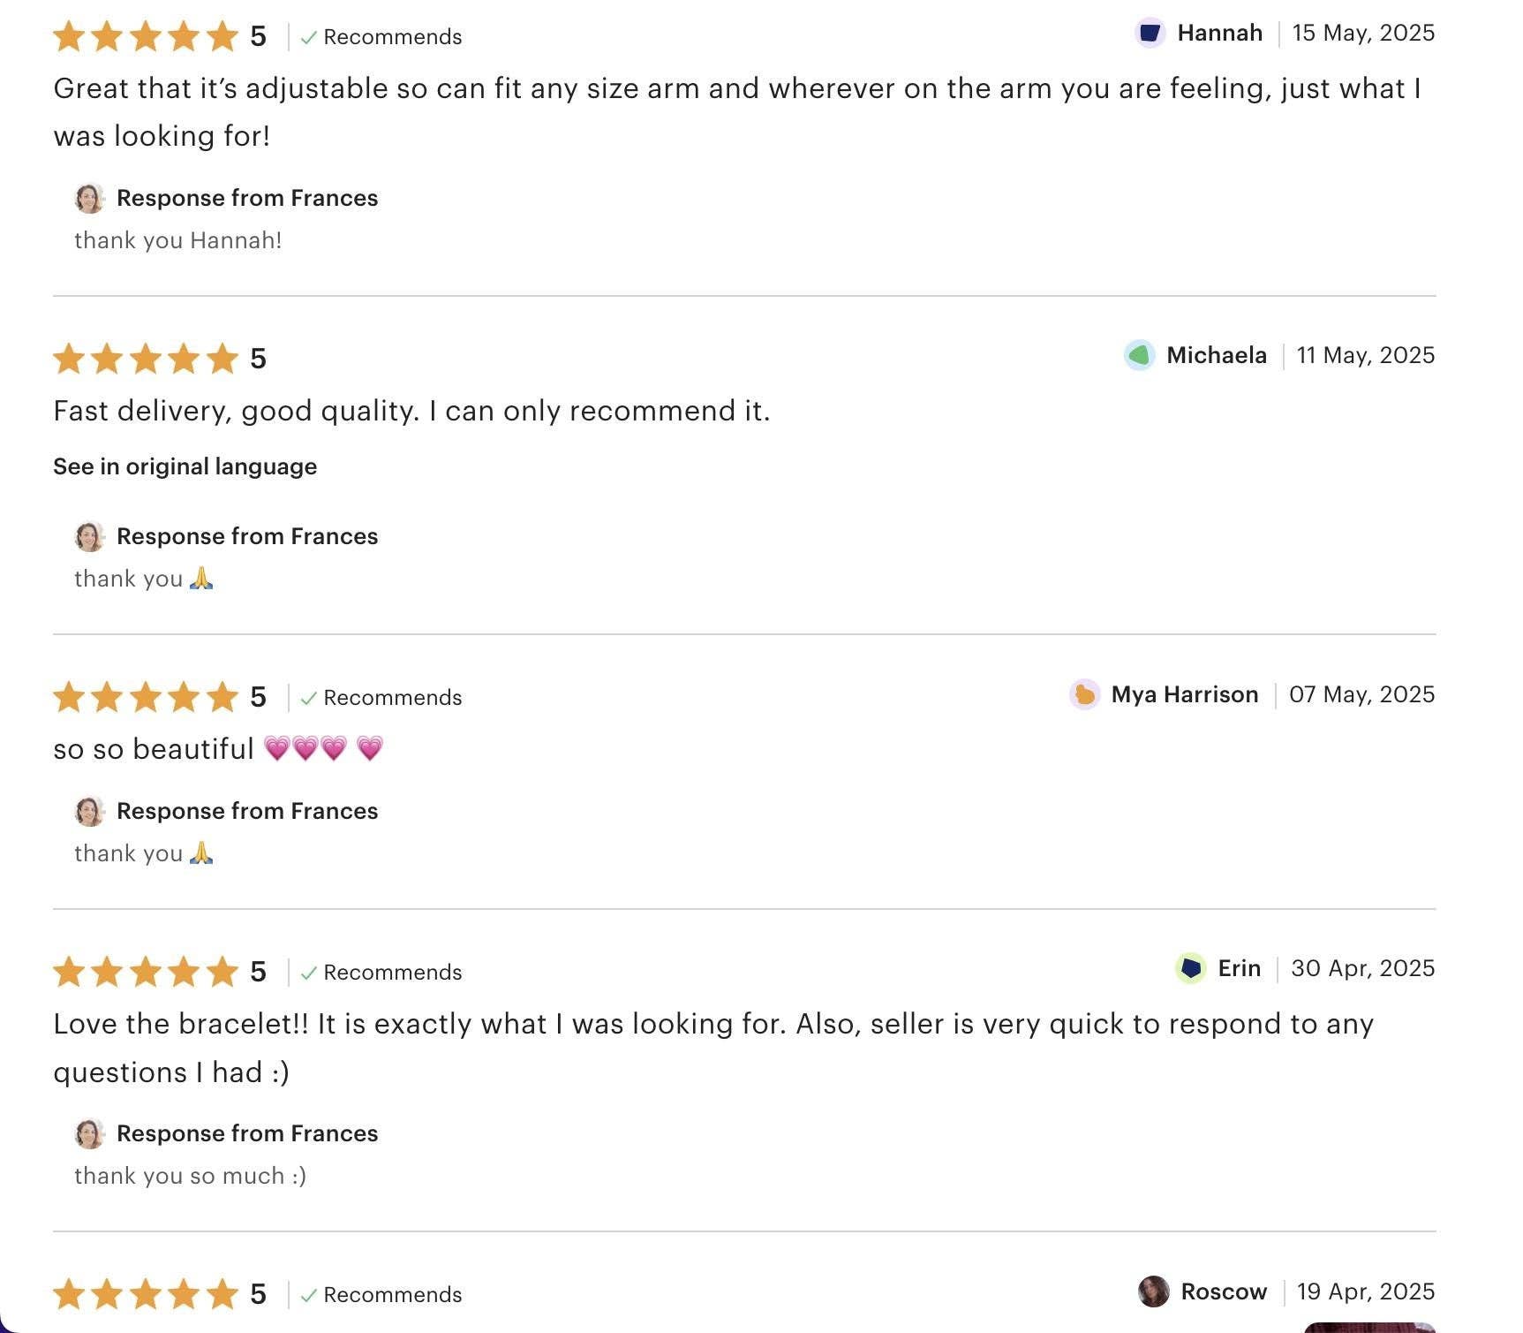Click Michaela's green avatar icon
This screenshot has width=1523, height=1333.
tap(1139, 355)
